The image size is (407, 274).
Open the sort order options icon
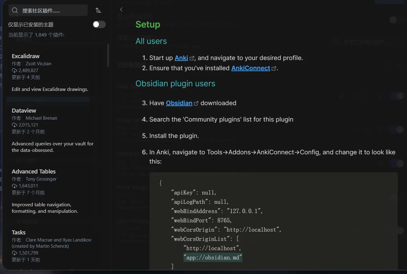(x=98, y=10)
